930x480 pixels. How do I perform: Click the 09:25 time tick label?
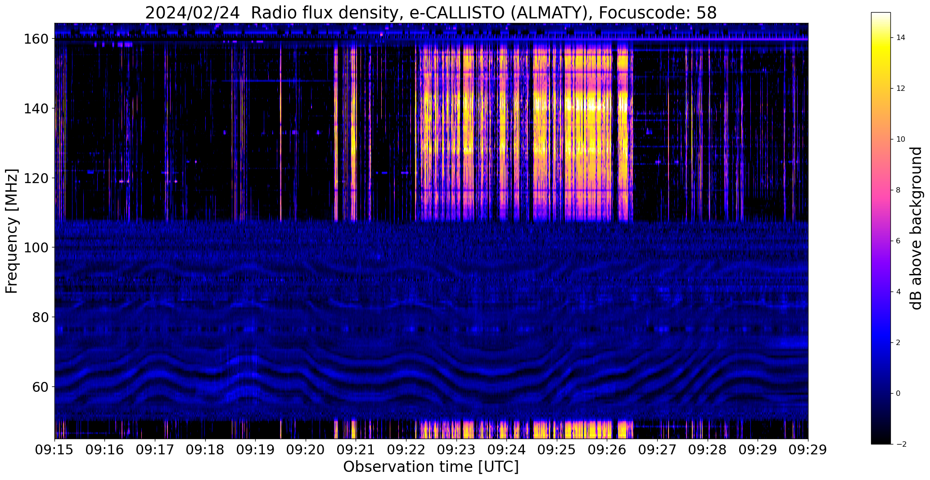557,450
